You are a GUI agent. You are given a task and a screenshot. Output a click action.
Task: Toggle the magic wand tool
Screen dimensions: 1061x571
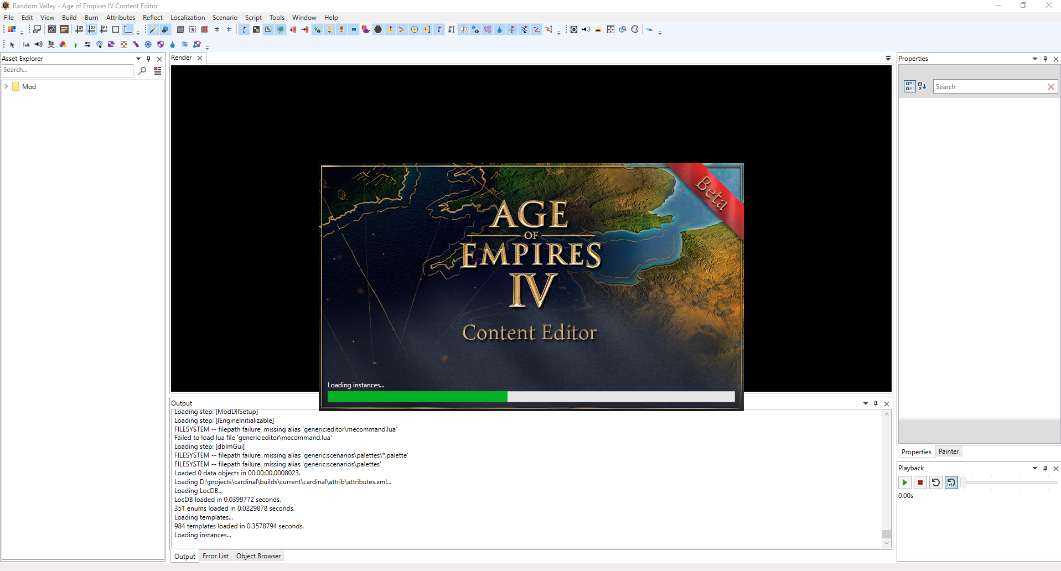pos(153,30)
